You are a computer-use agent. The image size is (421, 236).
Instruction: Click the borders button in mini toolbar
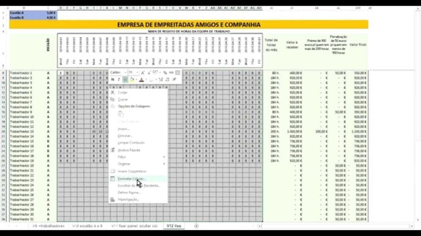(151, 79)
